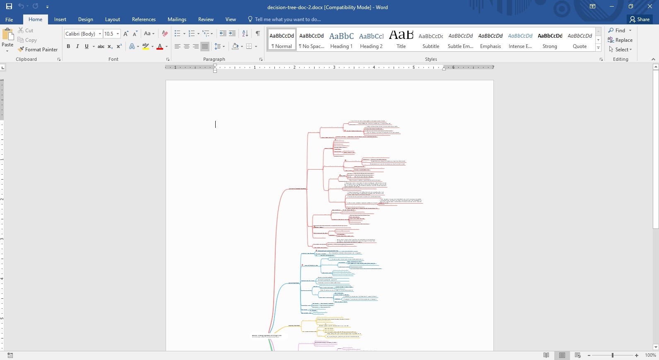Click the vertical scrollbar thumb
Viewport: 659px width, 360px height.
[x=655, y=149]
